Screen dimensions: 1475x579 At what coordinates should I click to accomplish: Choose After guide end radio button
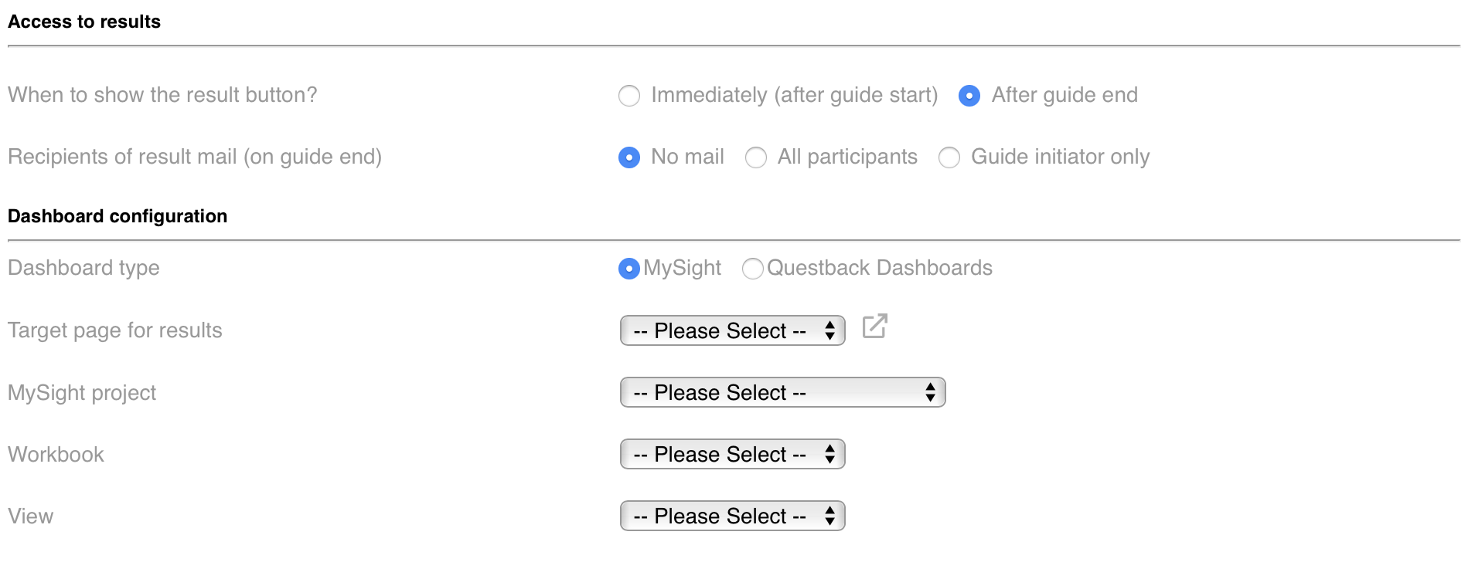pos(969,96)
